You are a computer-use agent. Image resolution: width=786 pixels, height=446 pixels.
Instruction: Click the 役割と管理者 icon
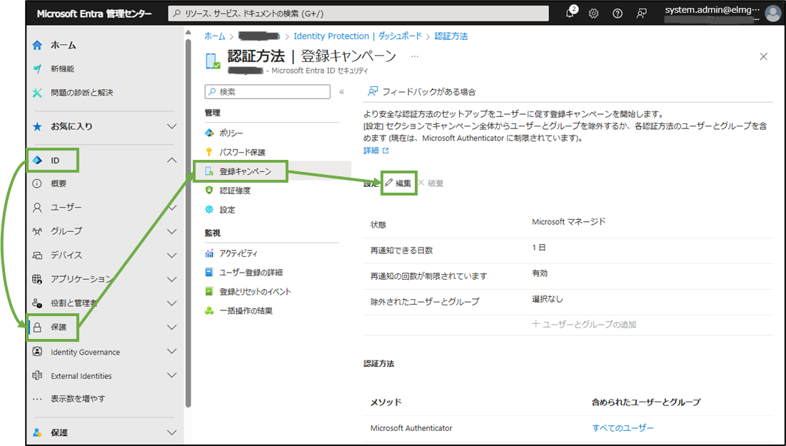pyautogui.click(x=37, y=303)
